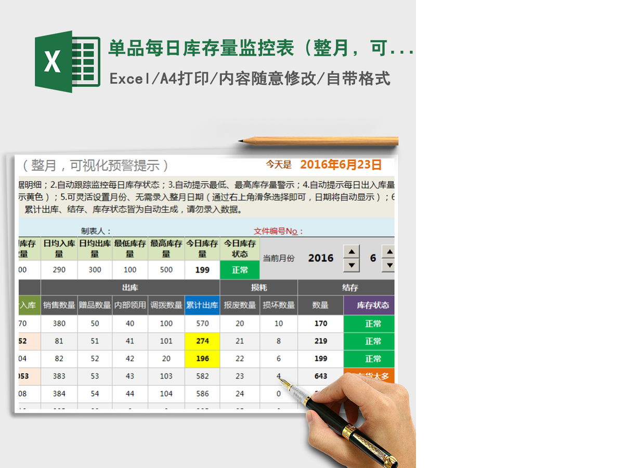624x468 pixels.
Task: Select the 101 transfer quantity cell
Action: [x=166, y=341]
